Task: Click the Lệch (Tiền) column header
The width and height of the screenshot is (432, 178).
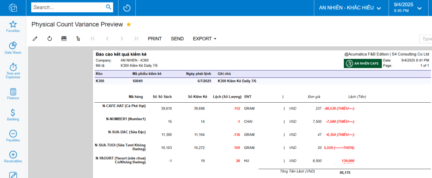Action: tap(357, 97)
